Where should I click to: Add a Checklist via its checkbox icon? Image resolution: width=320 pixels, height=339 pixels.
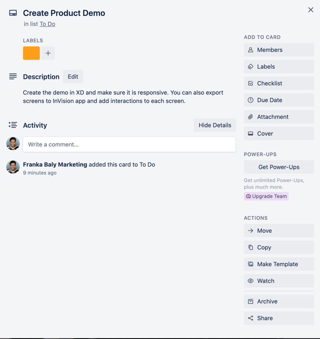click(279, 83)
